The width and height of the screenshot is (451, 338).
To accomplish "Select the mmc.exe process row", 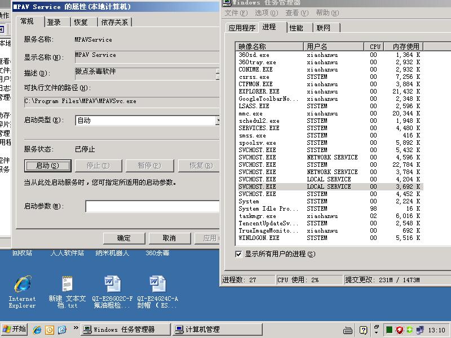I will coord(330,114).
